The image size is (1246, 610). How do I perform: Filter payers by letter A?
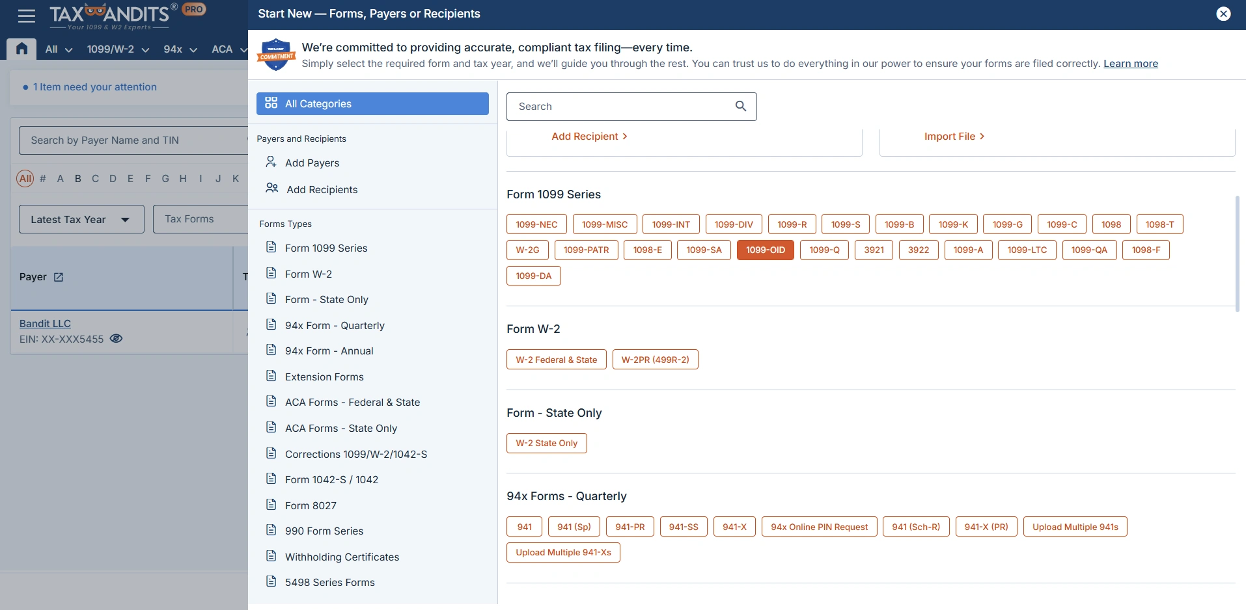tap(61, 178)
